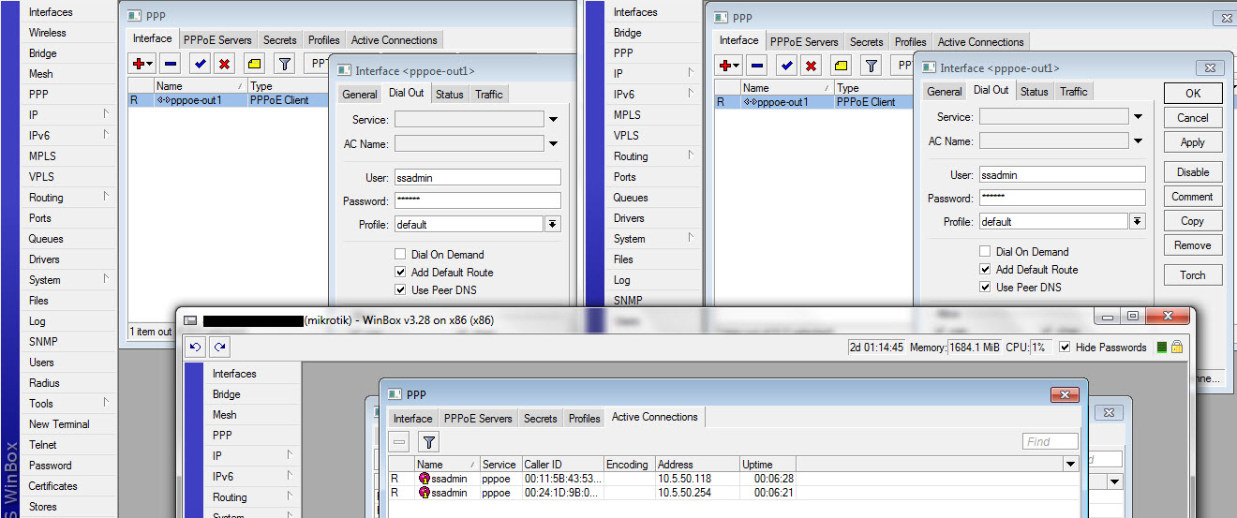Click the pppoe-out1 interface icon in left window list

[x=163, y=100]
